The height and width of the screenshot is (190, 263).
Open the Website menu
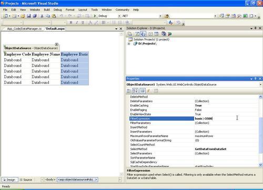[x=35, y=10]
